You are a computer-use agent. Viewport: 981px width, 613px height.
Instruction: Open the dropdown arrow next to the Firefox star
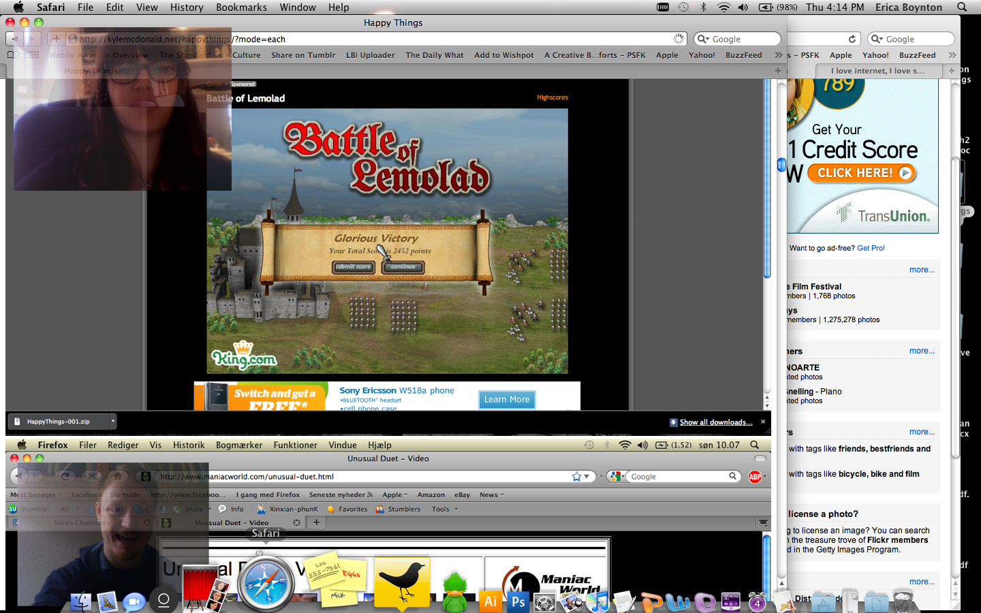(587, 476)
